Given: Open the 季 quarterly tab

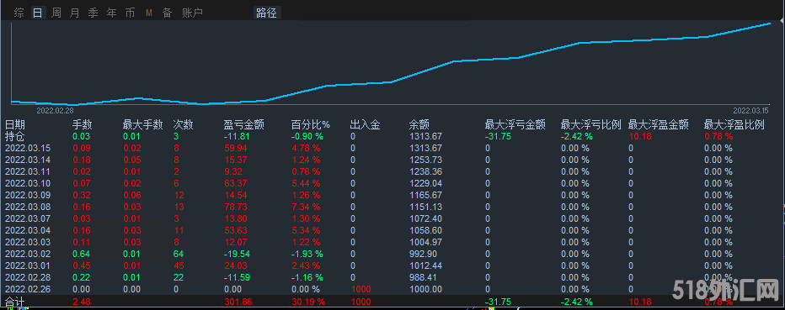Looking at the screenshot, I should tap(93, 13).
